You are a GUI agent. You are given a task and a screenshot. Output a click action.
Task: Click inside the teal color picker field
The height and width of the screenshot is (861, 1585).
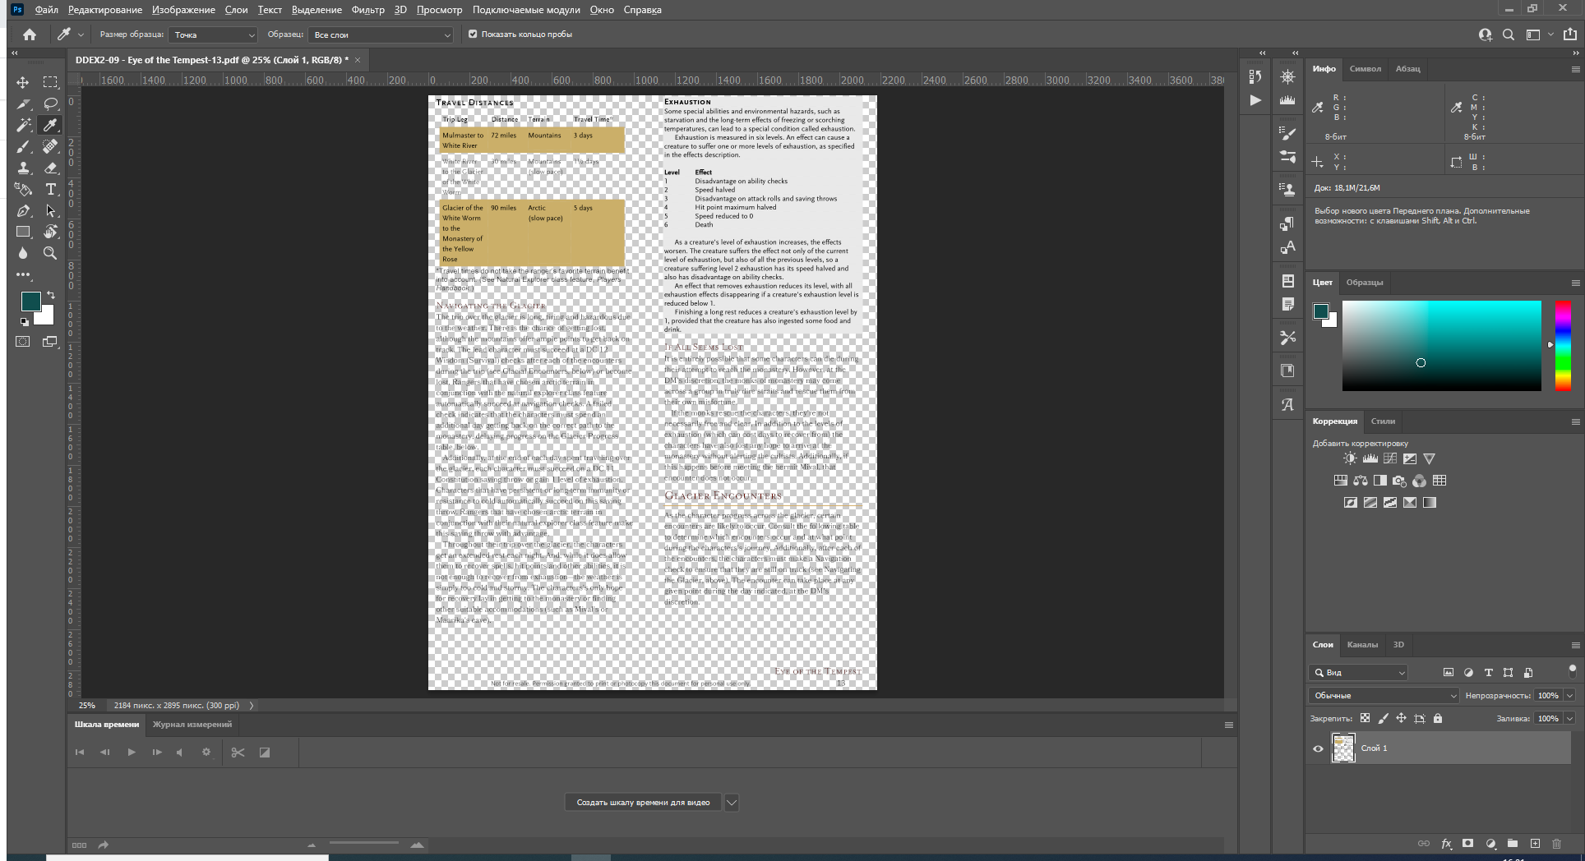(x=1441, y=345)
